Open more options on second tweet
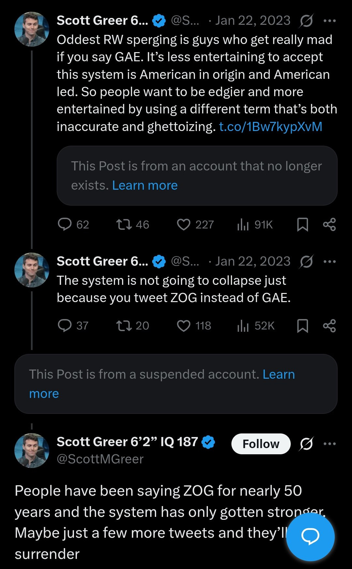Screen dimensions: 352x569 pyautogui.click(x=330, y=261)
